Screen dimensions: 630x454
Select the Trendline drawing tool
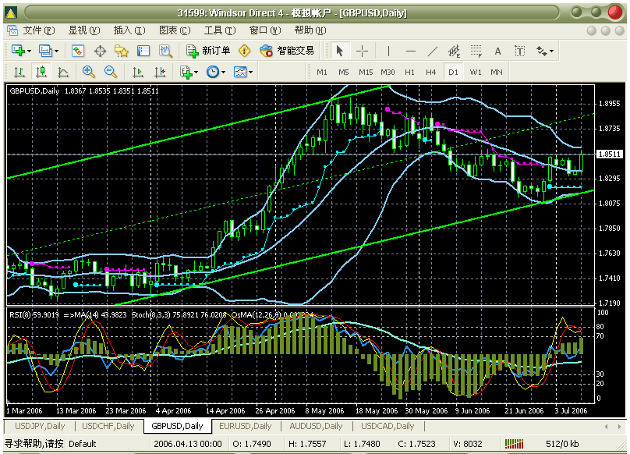(433, 51)
